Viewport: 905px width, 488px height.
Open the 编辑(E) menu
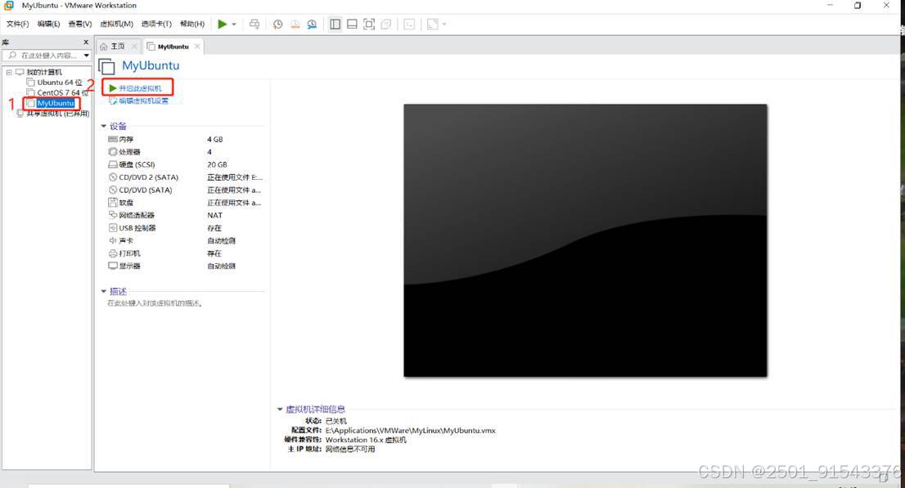[x=48, y=25]
